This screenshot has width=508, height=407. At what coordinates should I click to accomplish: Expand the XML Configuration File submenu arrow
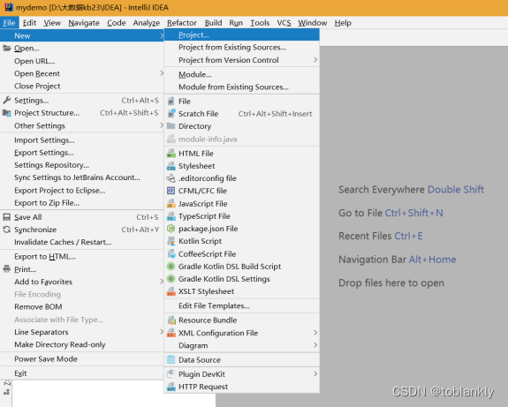315,333
